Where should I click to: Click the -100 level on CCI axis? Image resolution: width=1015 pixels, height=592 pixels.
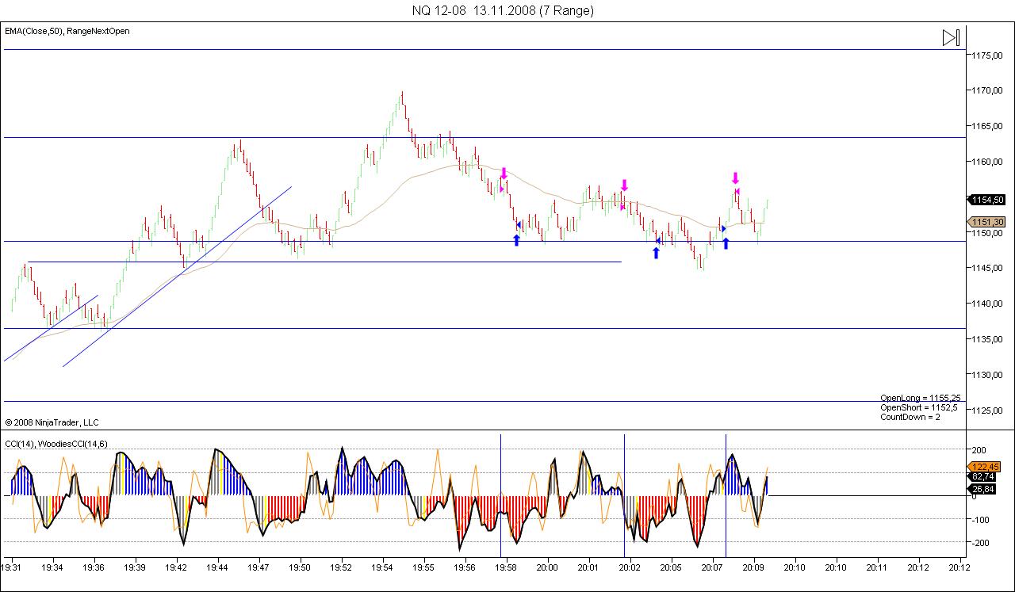click(x=981, y=520)
